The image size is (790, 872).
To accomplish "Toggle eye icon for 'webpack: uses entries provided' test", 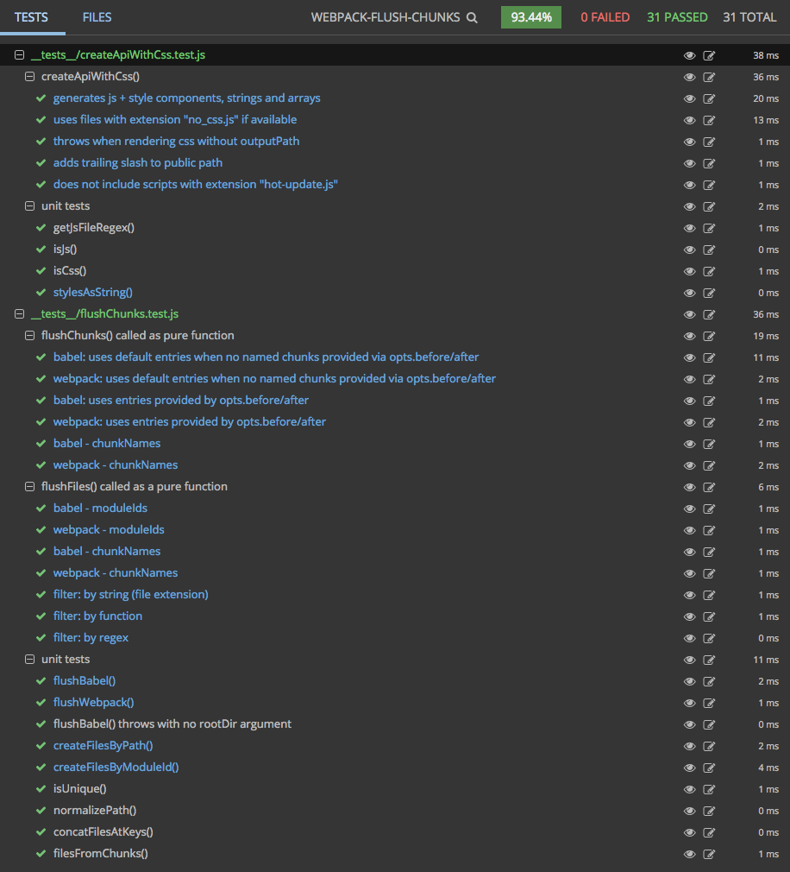I will click(x=689, y=422).
